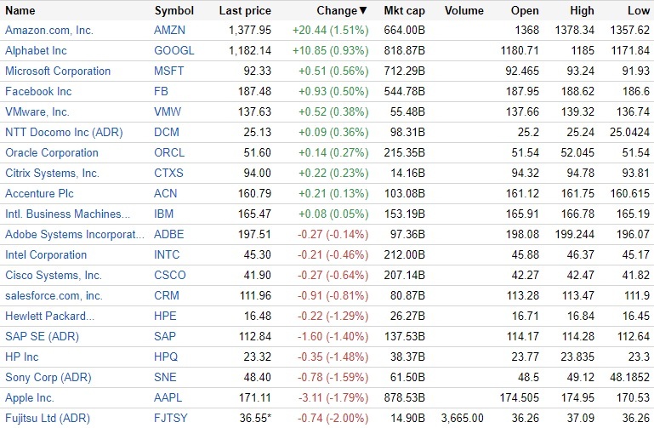Click the IBM ticker symbol
The width and height of the screenshot is (654, 428).
[164, 214]
